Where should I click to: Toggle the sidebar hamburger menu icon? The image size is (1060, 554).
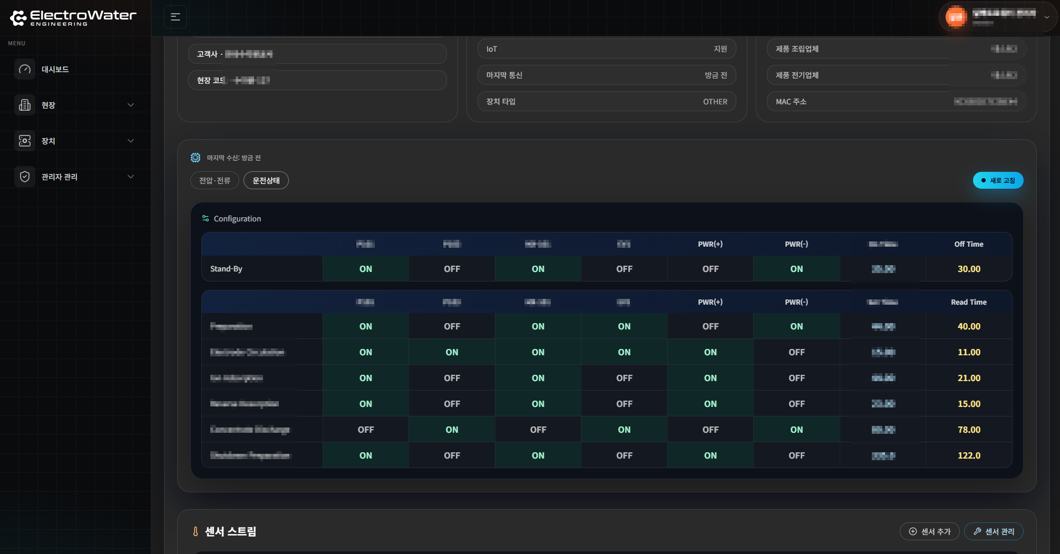pyautogui.click(x=176, y=17)
